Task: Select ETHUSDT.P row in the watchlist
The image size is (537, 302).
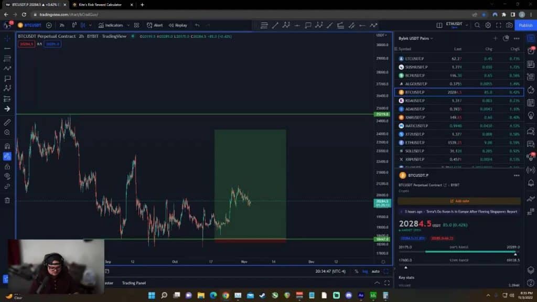Action: (414, 143)
